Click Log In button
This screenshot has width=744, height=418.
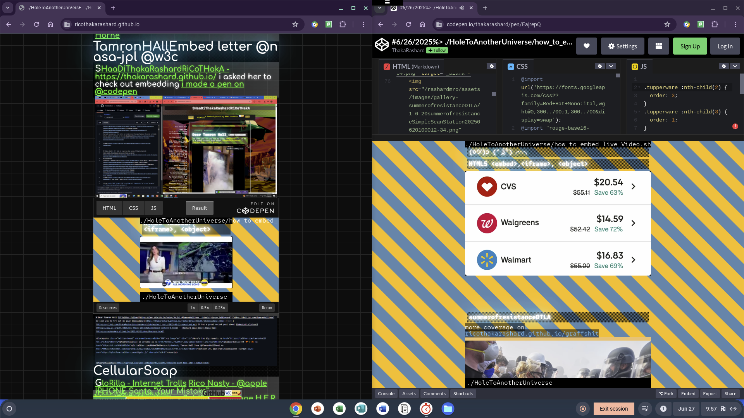coord(725,46)
